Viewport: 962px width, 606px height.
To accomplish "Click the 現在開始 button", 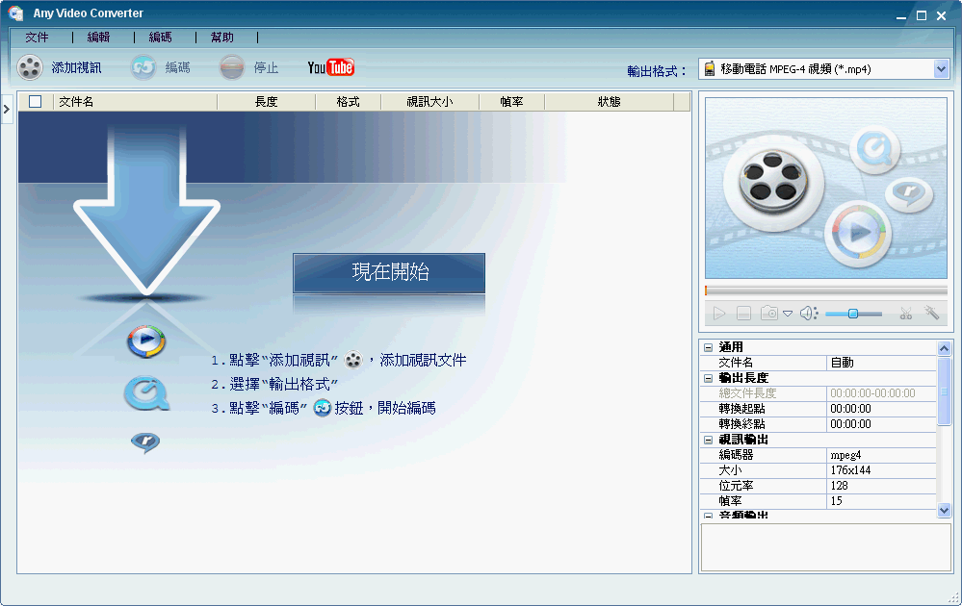I will (389, 272).
